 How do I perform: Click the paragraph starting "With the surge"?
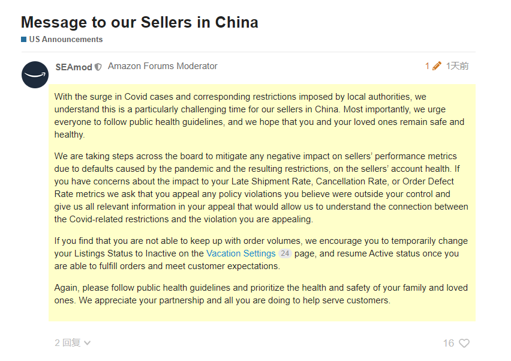pyautogui.click(x=259, y=115)
